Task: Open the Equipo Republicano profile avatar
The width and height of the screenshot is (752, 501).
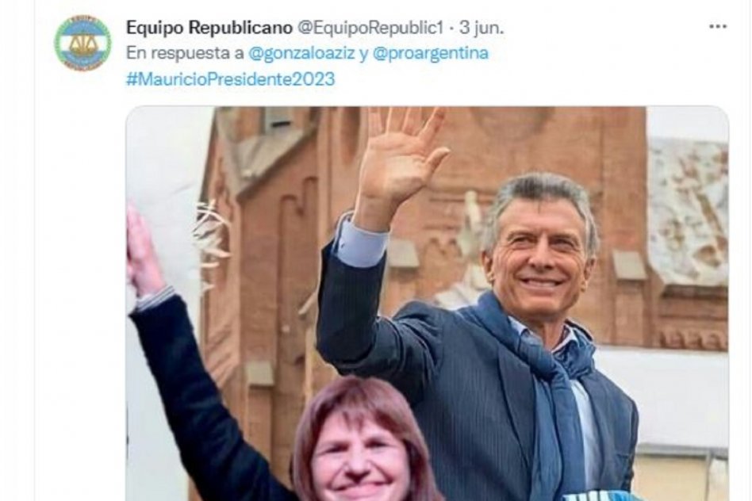Action: tap(82, 43)
